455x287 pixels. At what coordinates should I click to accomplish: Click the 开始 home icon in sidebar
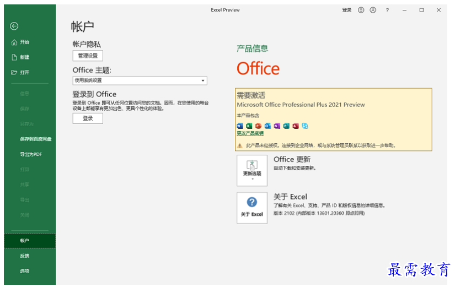tap(14, 42)
